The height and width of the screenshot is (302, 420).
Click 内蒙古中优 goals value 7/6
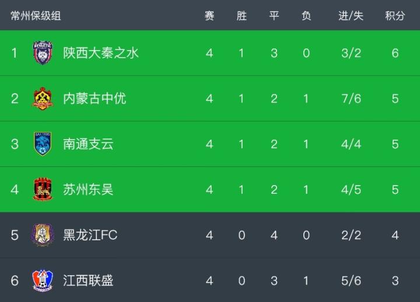tap(351, 98)
